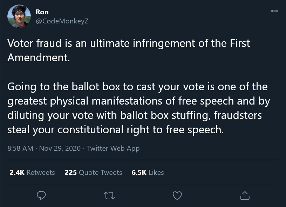
Task: Open the 8:58 AM timestamp link
Action: tap(20, 148)
